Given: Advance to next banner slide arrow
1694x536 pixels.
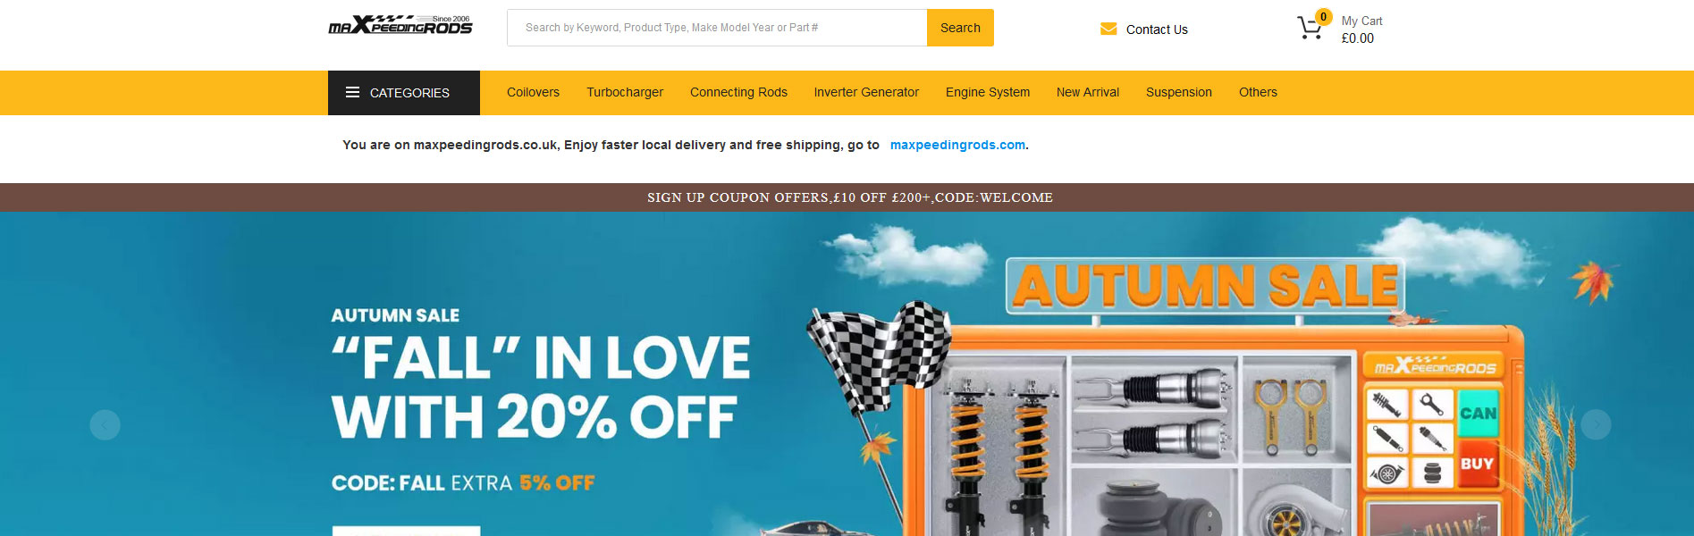Looking at the screenshot, I should coord(1596,424).
